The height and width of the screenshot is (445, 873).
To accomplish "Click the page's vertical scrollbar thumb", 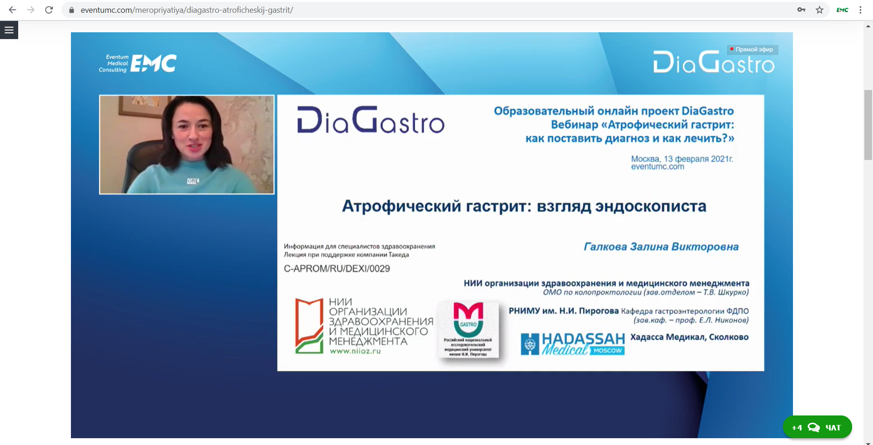I will 868,125.
